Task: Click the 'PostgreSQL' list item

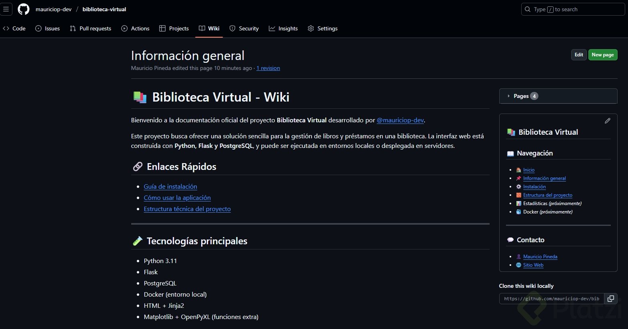Action: (x=160, y=283)
